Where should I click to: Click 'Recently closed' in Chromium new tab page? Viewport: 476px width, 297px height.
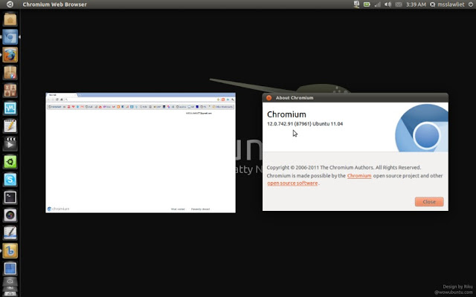pyautogui.click(x=200, y=209)
